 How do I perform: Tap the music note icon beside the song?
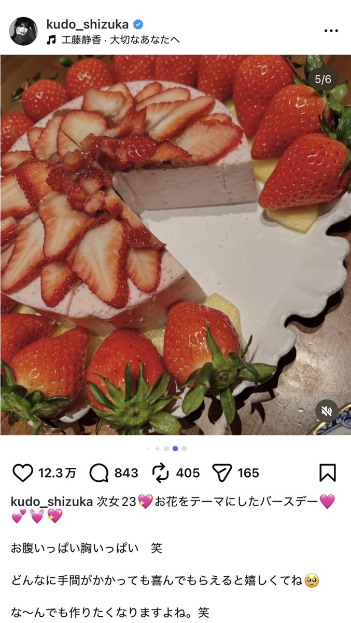(x=51, y=39)
